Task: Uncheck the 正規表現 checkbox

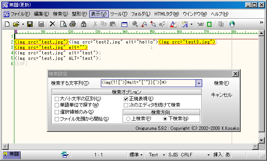Action: [126, 99]
